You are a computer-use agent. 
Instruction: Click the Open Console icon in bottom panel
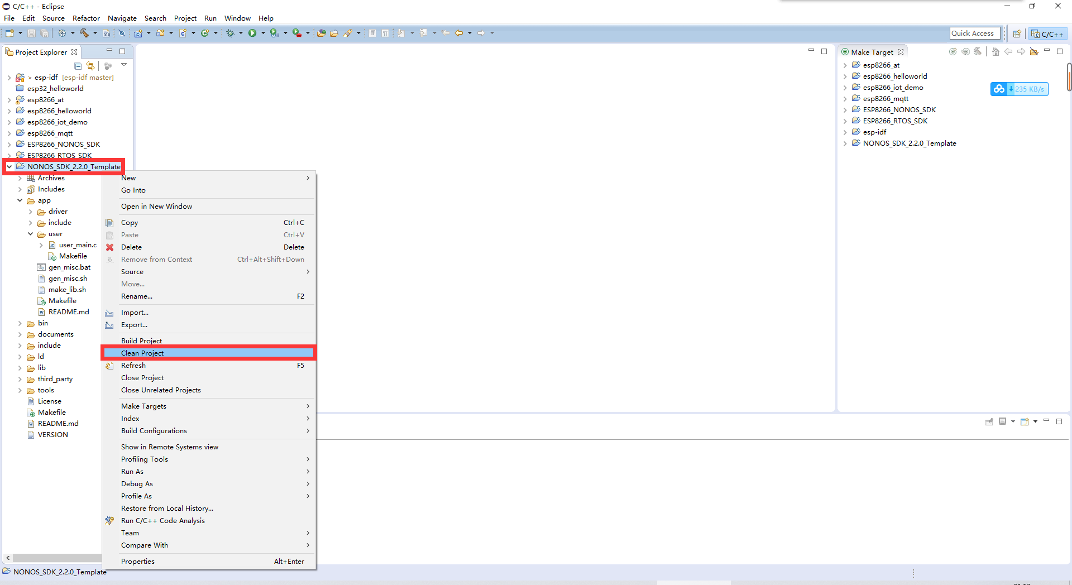1025,421
